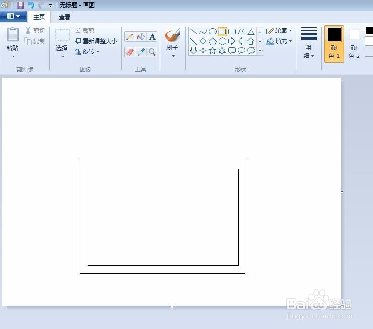Click the 复制 copy button

(35, 41)
